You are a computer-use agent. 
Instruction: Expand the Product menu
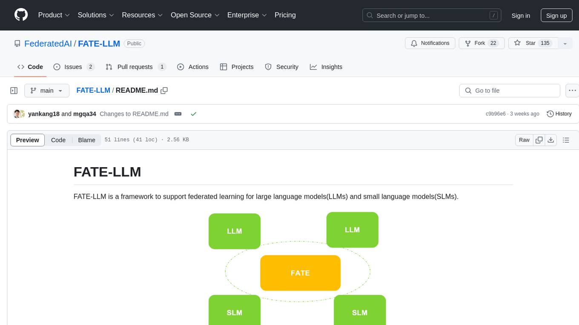click(54, 15)
